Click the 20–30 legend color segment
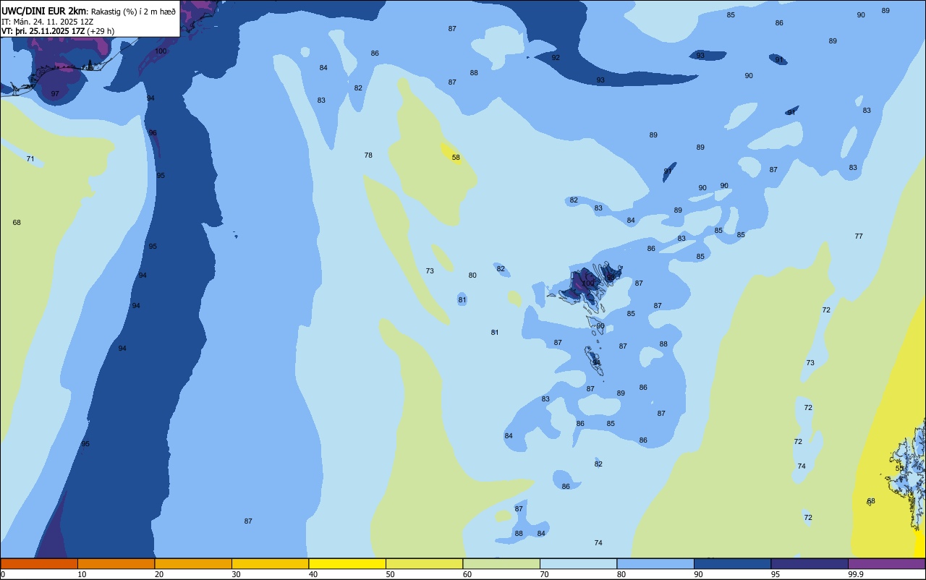The image size is (926, 580). coord(193,563)
